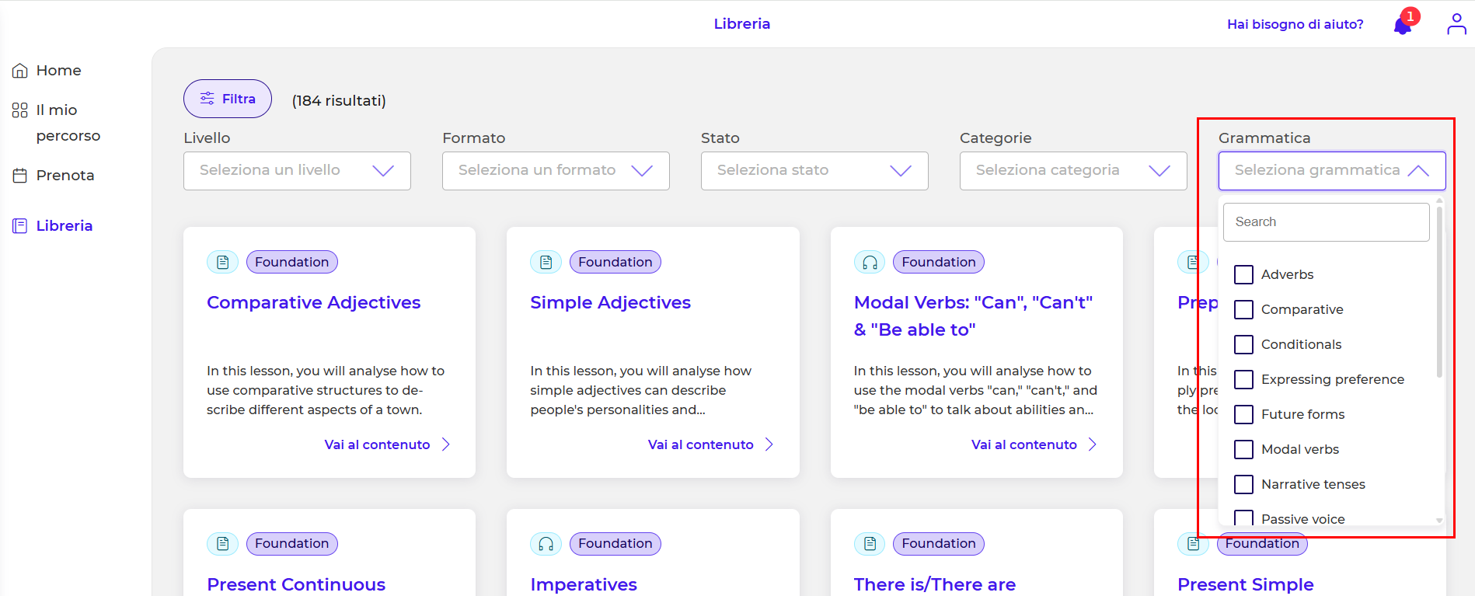Expand the Livello level dropdown
1475x596 pixels.
coord(297,171)
